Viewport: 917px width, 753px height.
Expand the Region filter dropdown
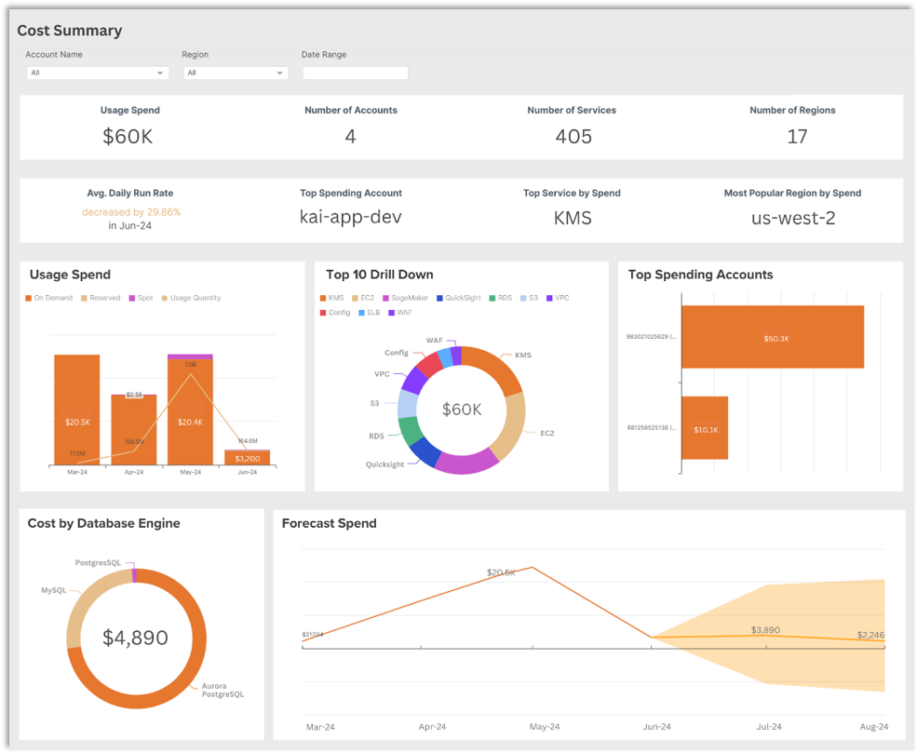point(236,73)
